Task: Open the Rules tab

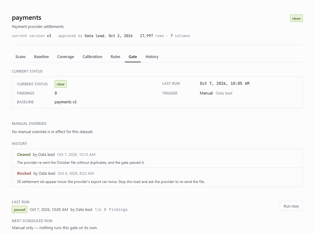Action: tap(115, 57)
